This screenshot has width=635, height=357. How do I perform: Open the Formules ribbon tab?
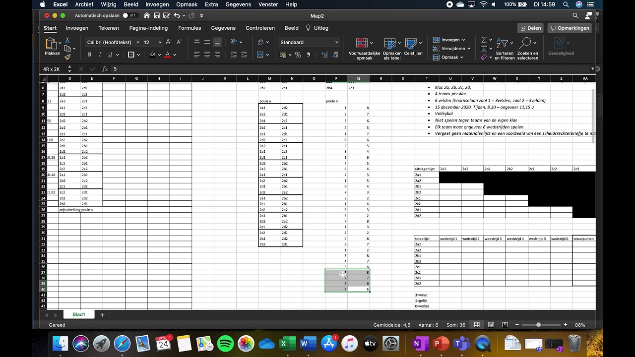[x=190, y=28]
